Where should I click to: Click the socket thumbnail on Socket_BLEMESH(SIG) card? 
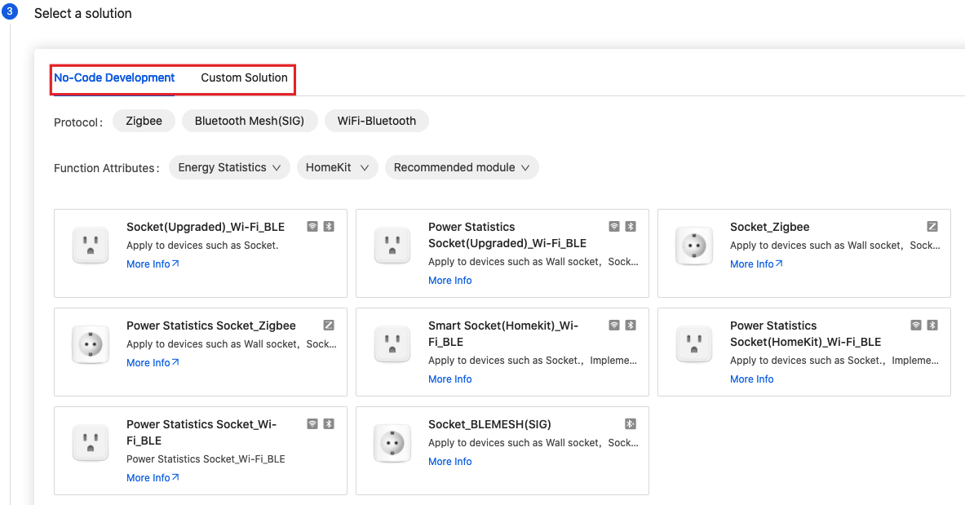[x=392, y=443]
